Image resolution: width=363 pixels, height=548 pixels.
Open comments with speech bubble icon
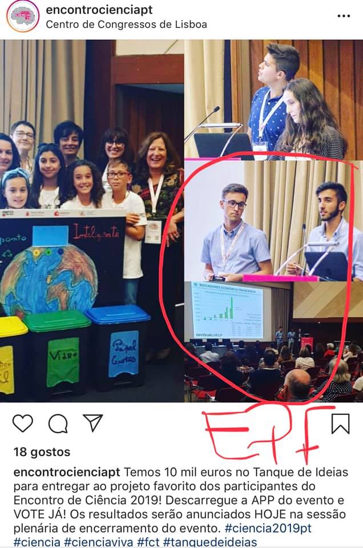click(58, 423)
